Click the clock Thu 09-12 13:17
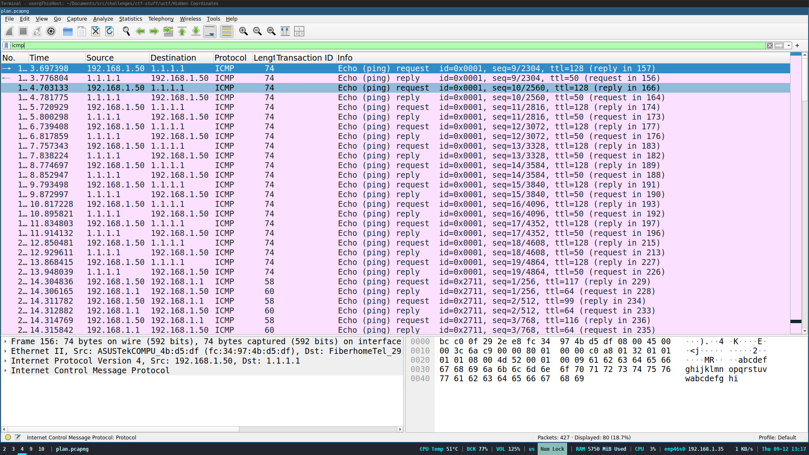This screenshot has width=809, height=455. tap(783, 449)
